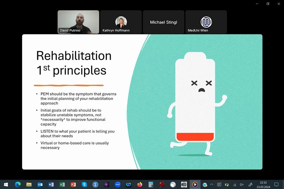The image size is (284, 189).
Task: Launch Microsoft Edge from the taskbar
Action: [x=18, y=184]
